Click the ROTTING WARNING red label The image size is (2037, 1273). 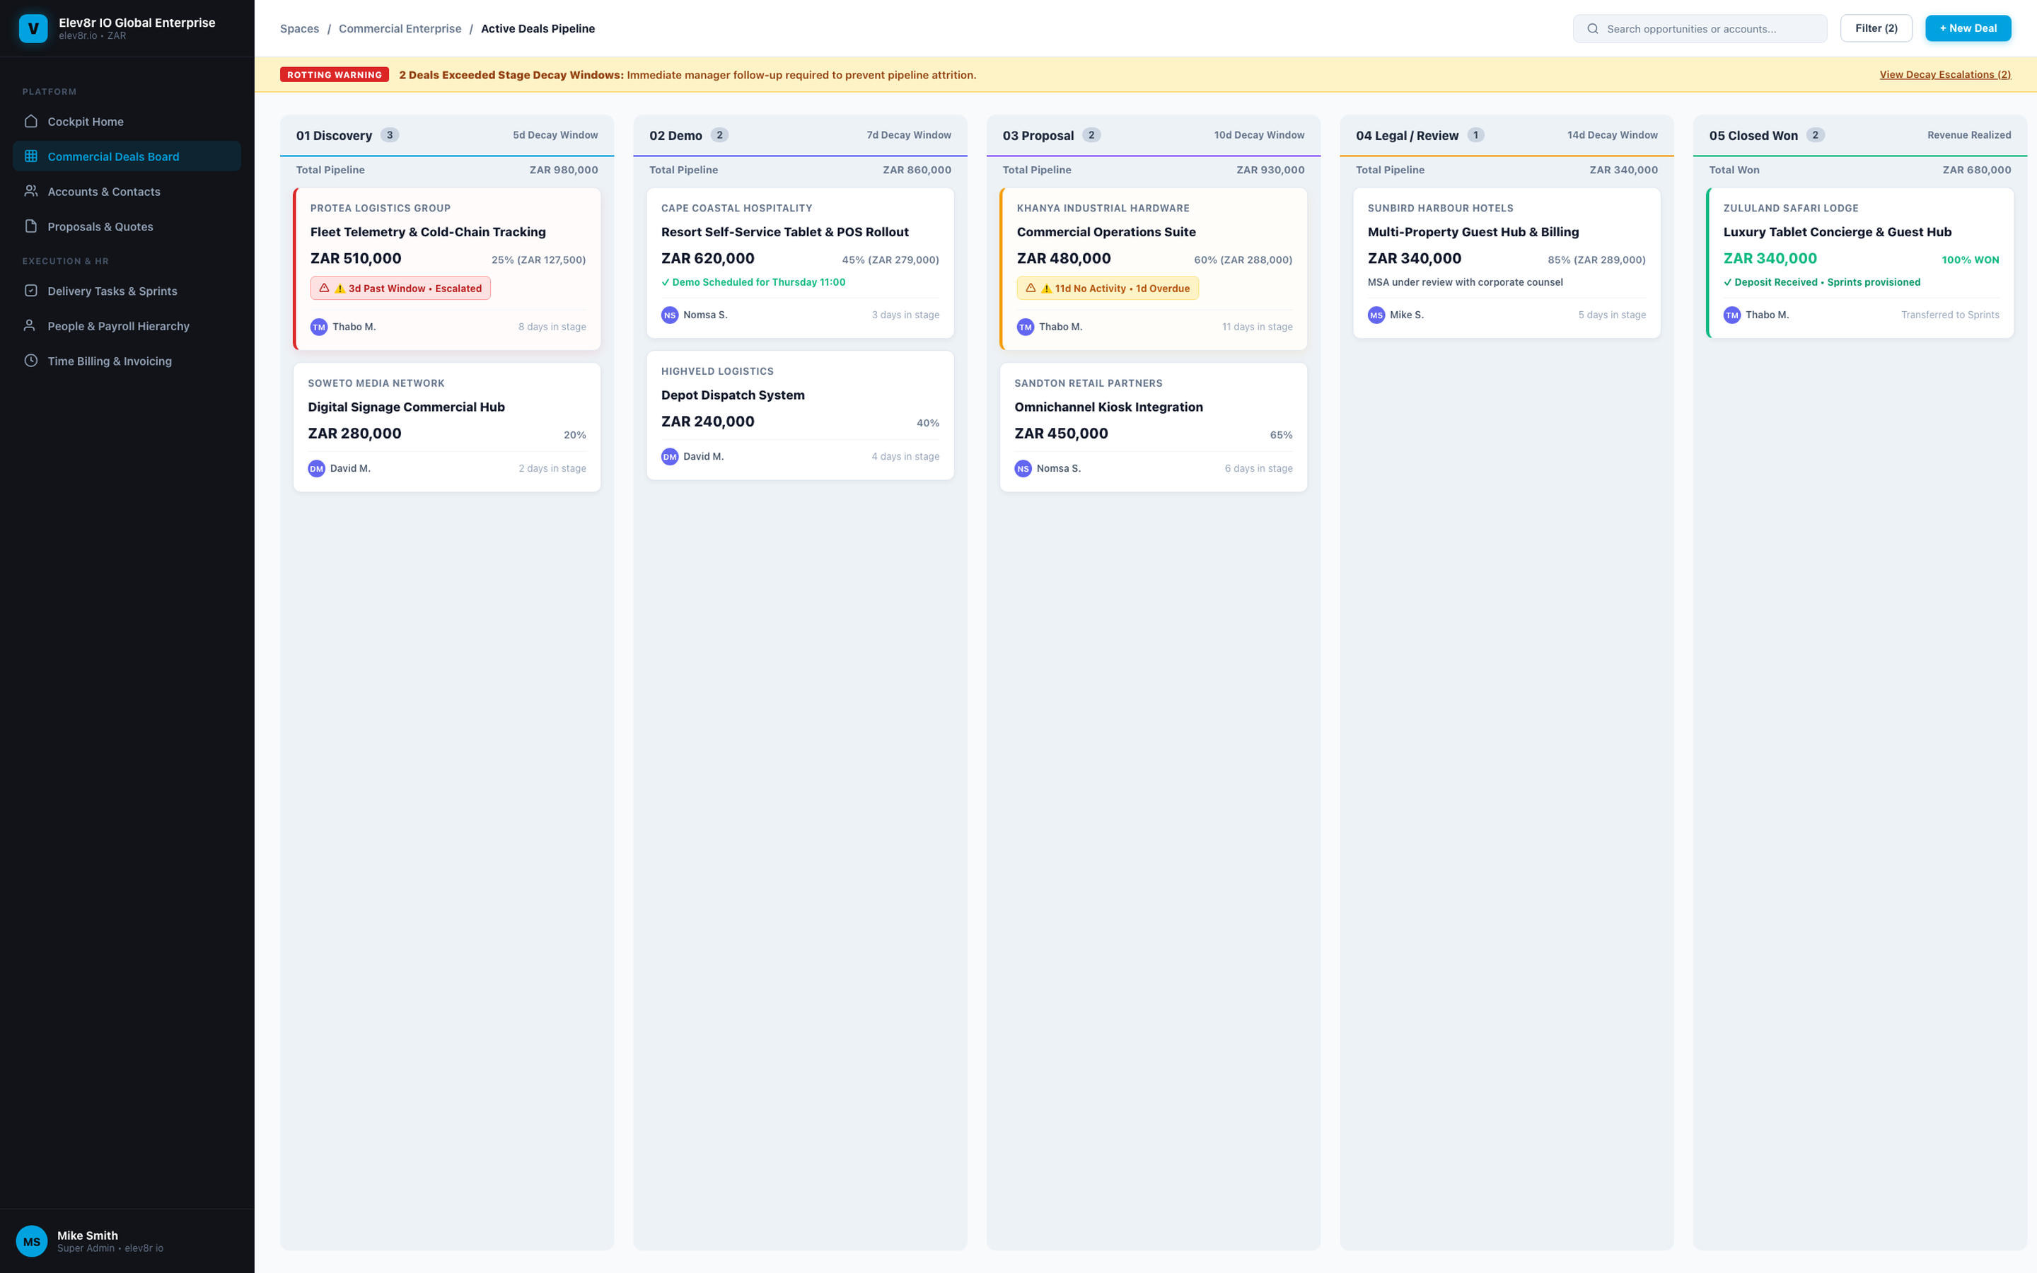[x=334, y=75]
